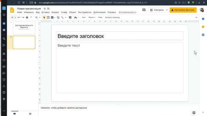Click the add comment toolbar icon

(x=70, y=17)
